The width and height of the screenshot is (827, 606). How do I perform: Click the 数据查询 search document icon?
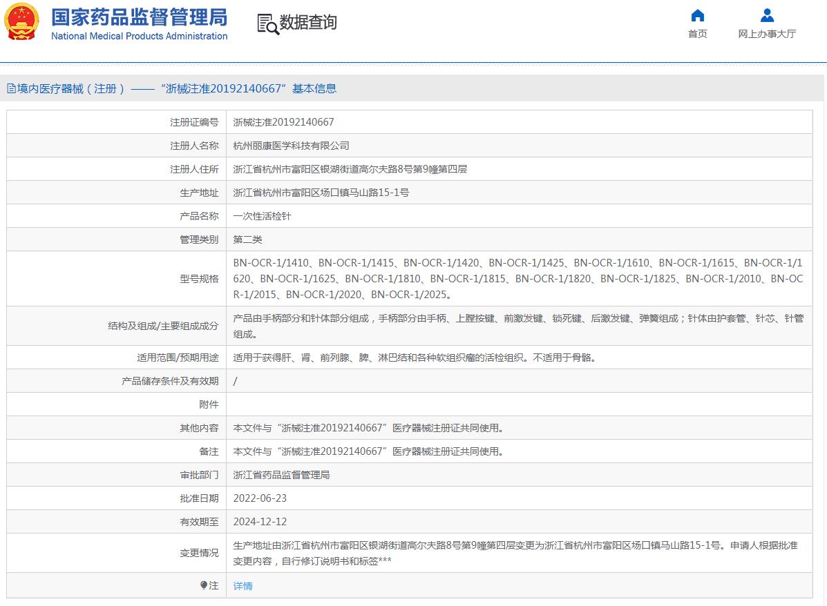click(x=268, y=24)
